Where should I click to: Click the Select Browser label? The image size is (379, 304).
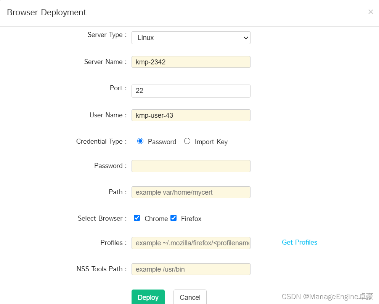(x=102, y=218)
